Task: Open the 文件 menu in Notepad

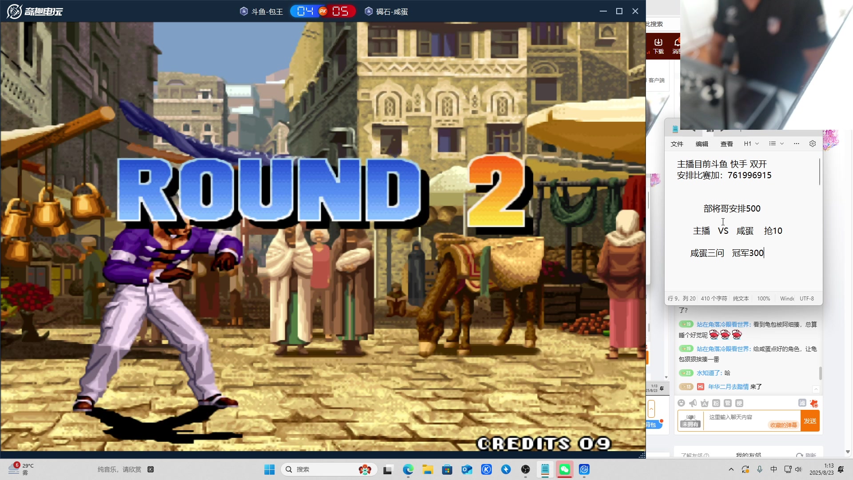Action: [677, 144]
